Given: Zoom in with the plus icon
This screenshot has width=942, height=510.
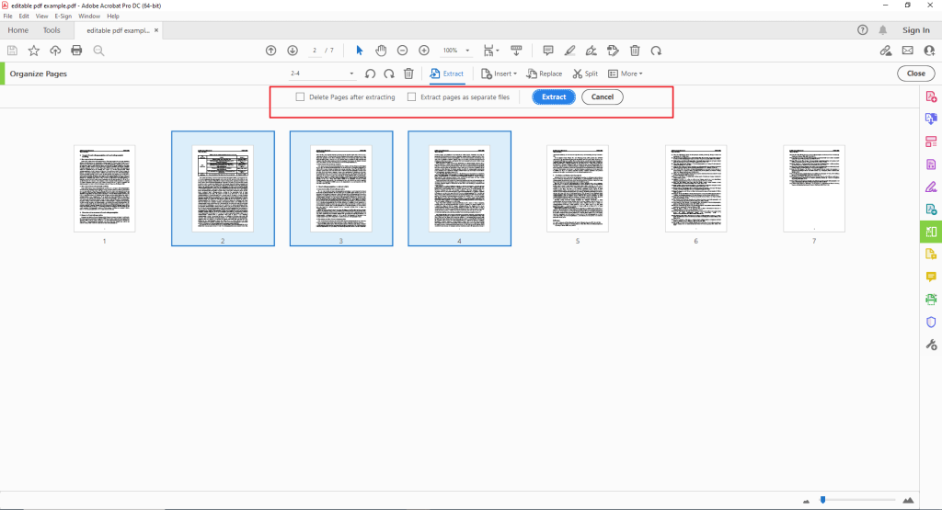Looking at the screenshot, I should [424, 51].
